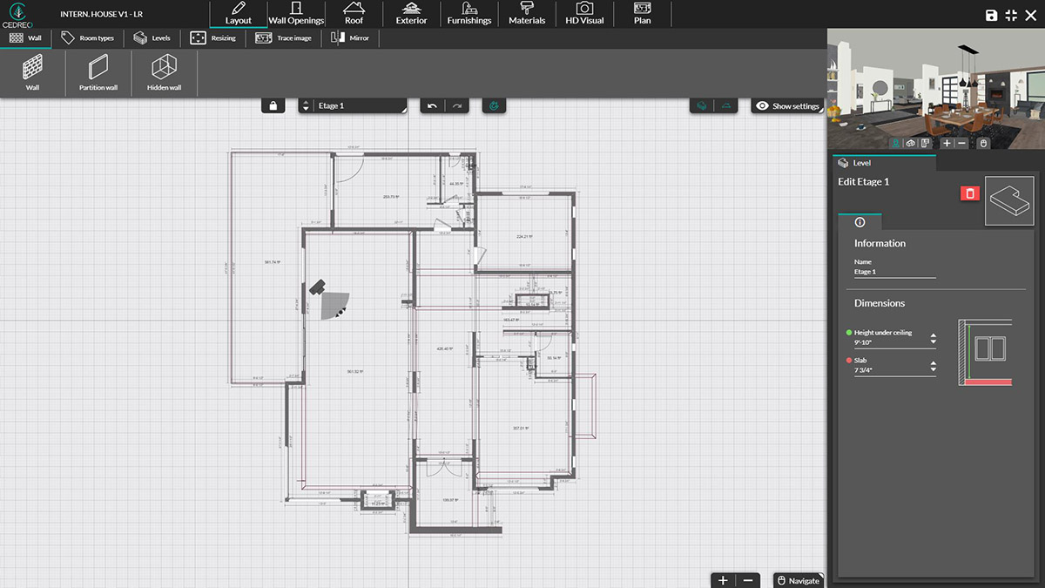
Task: Increase Height under ceiling with the up arrow
Action: [932, 335]
